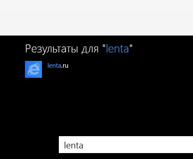
Task: Place cursor after lenta text in address box
Action: coord(83,145)
